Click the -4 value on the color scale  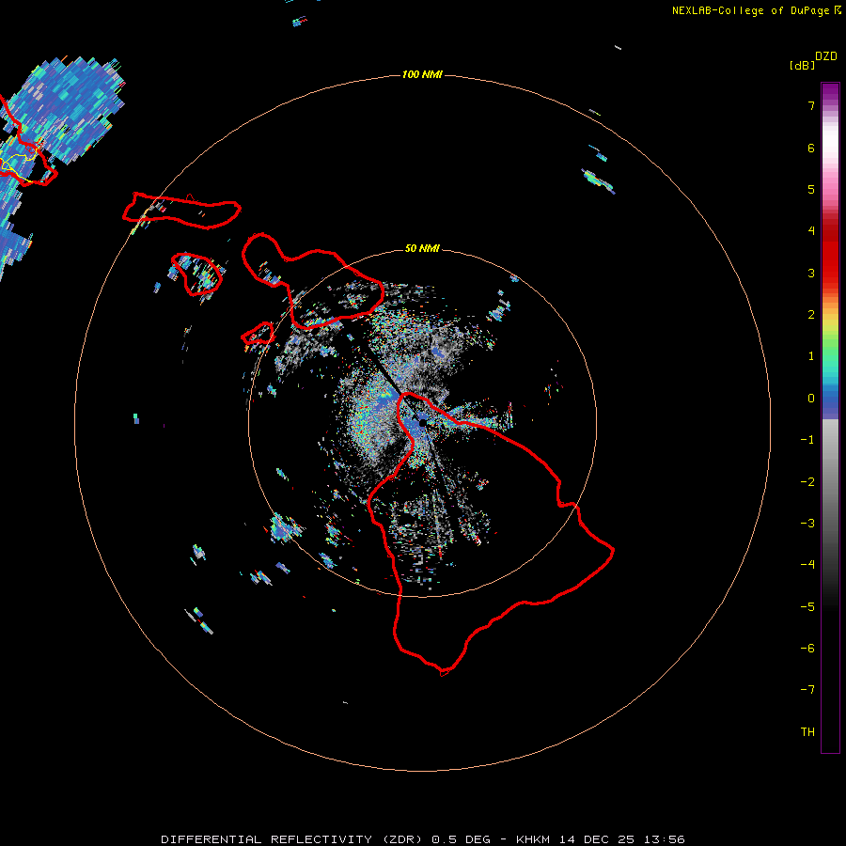(x=807, y=565)
